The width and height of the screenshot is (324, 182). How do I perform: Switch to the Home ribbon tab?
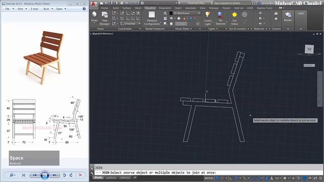click(x=105, y=8)
